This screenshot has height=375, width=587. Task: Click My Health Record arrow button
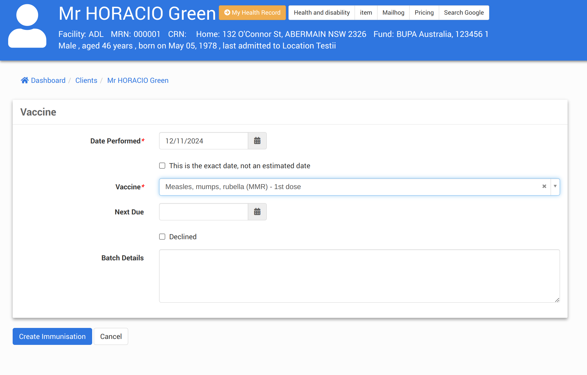click(x=252, y=13)
